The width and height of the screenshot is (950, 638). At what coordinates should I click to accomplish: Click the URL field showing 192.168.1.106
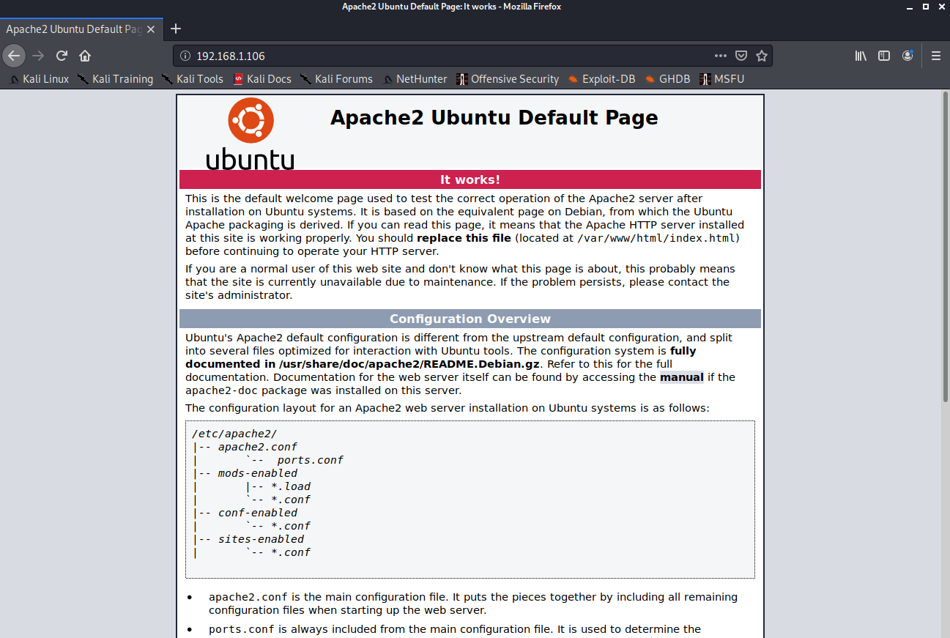click(439, 56)
